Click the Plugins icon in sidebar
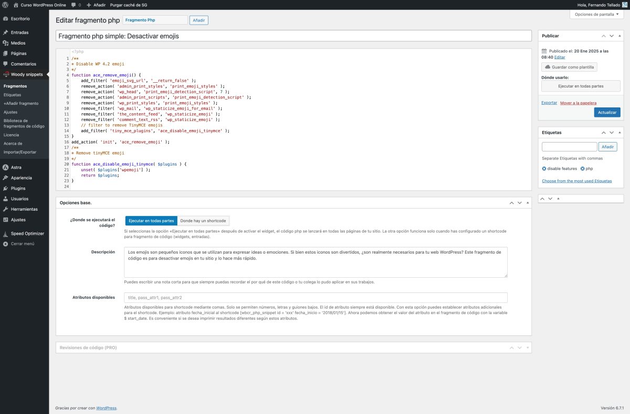 pyautogui.click(x=5, y=188)
